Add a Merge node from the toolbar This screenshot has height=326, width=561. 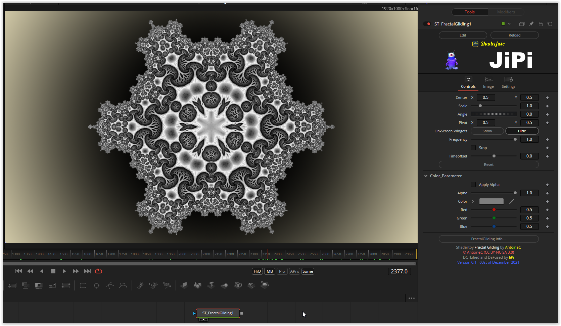click(x=12, y=285)
